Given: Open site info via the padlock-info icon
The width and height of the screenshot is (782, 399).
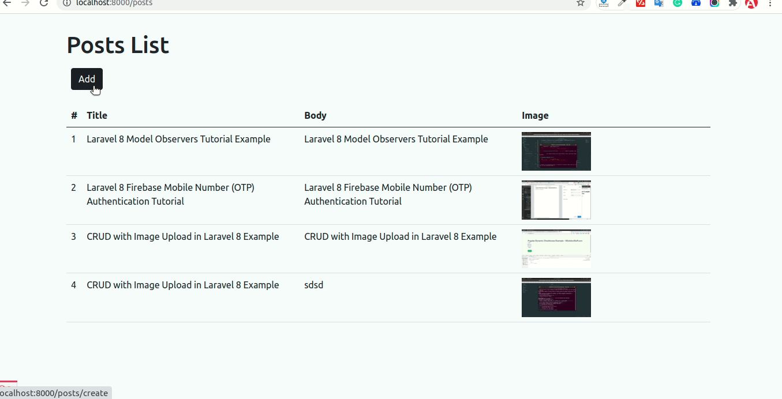Looking at the screenshot, I should tap(68, 3).
